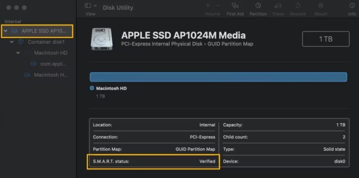Click the Macintosh H... drive icon
This screenshot has width=359, height=178.
(x=27, y=75)
